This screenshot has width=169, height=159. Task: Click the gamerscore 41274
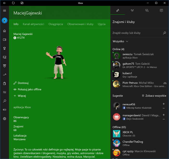19,38
